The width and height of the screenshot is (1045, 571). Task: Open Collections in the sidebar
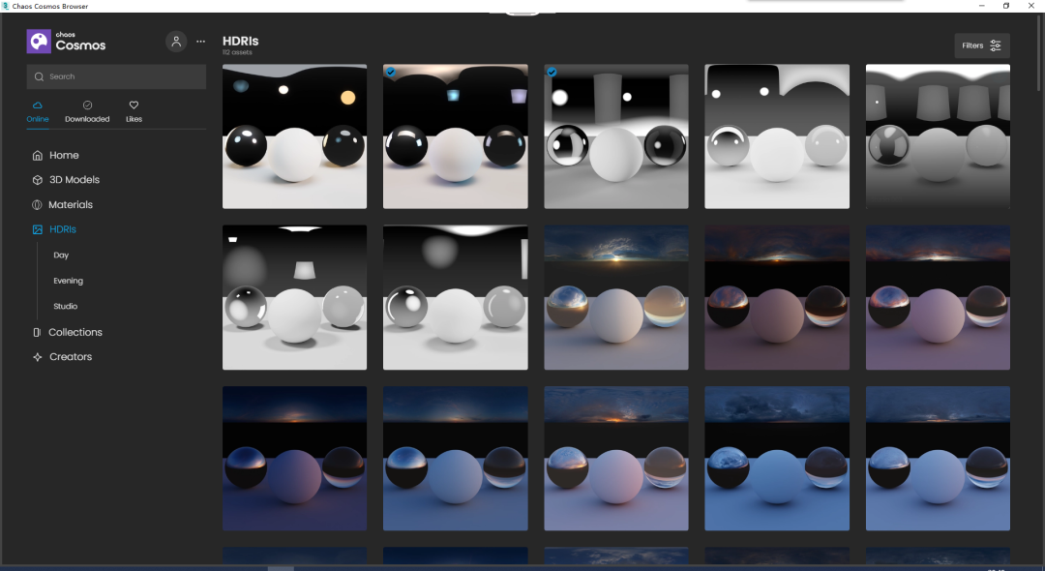click(75, 332)
